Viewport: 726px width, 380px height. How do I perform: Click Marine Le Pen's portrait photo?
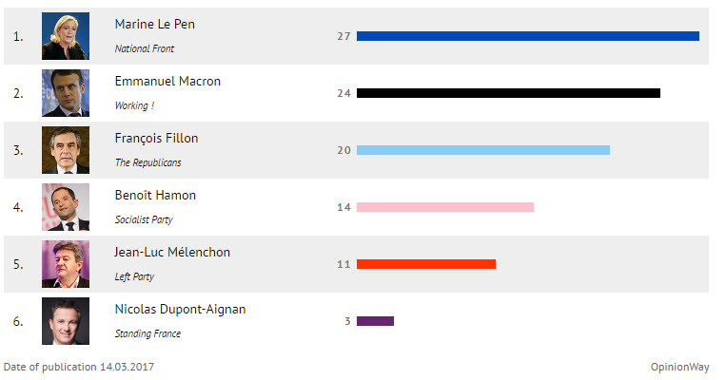[x=66, y=36]
